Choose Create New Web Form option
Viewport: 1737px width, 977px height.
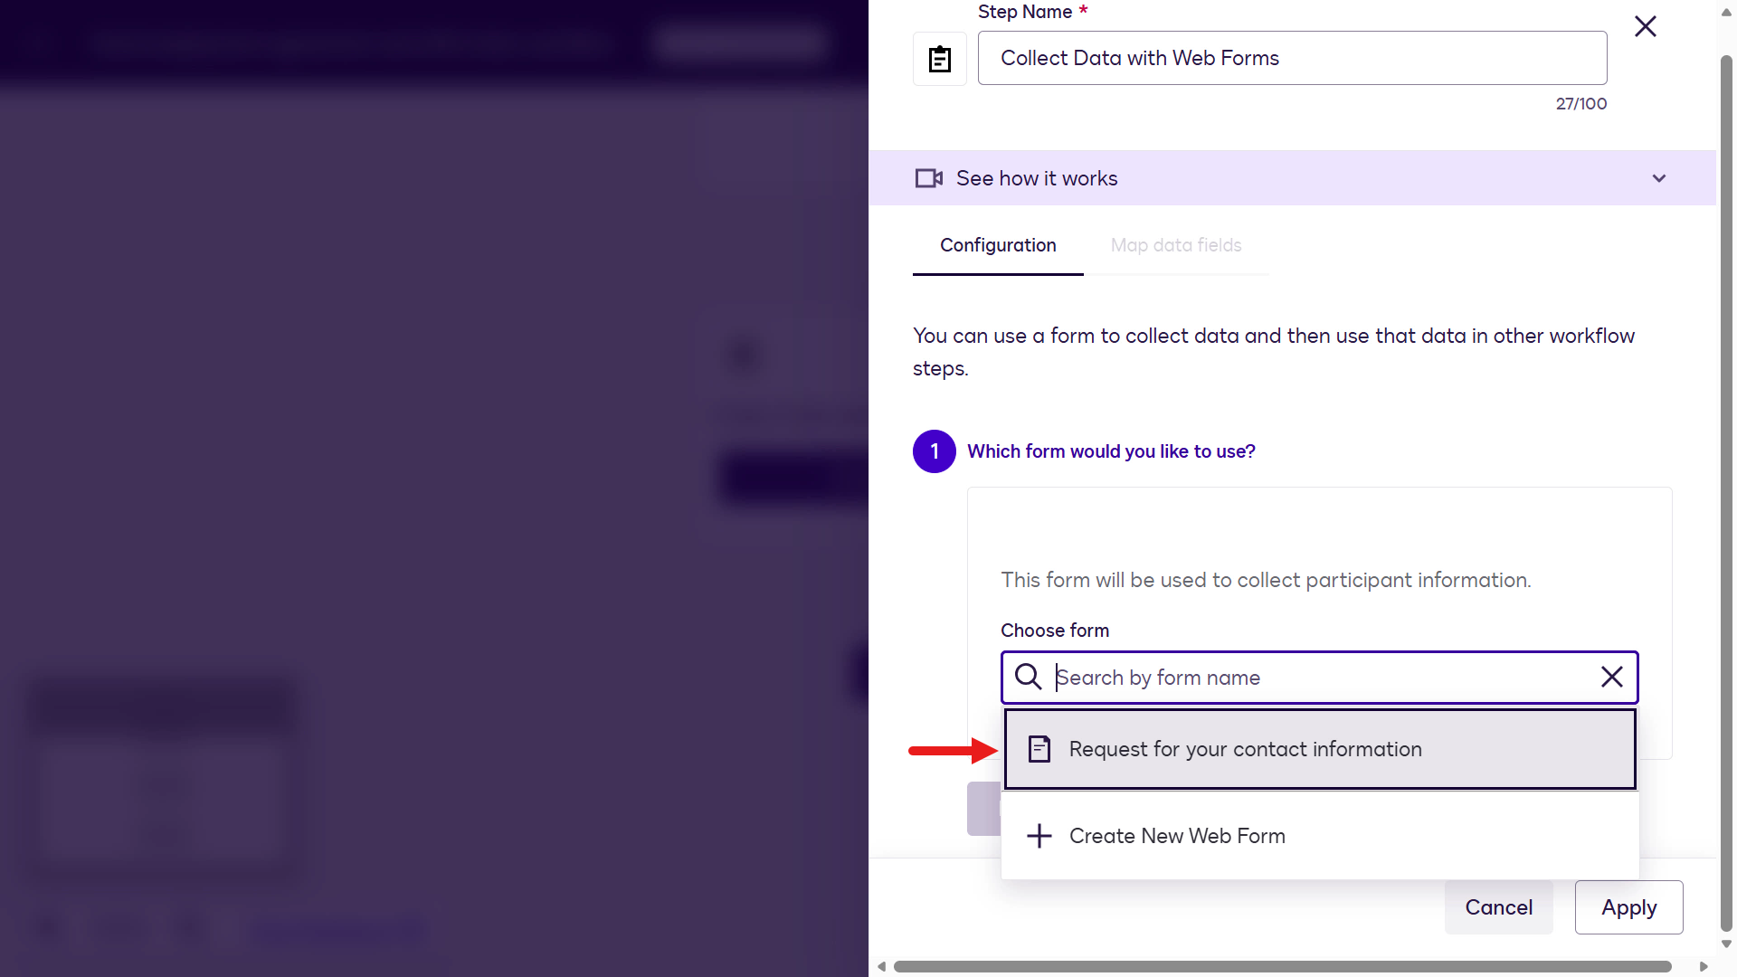[1320, 836]
